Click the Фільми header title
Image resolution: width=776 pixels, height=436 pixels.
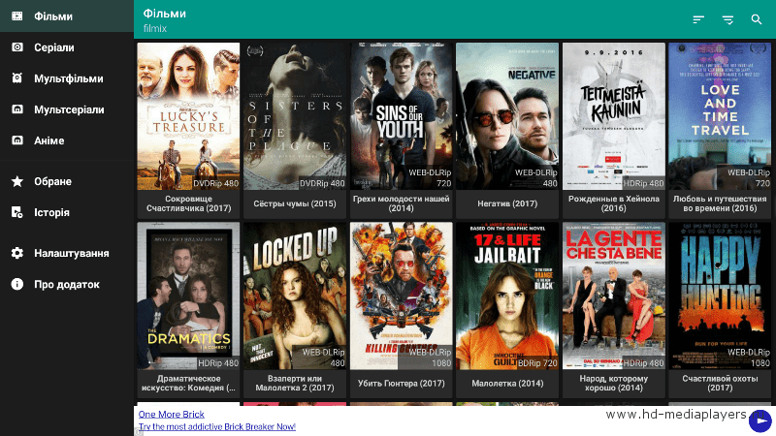click(165, 14)
